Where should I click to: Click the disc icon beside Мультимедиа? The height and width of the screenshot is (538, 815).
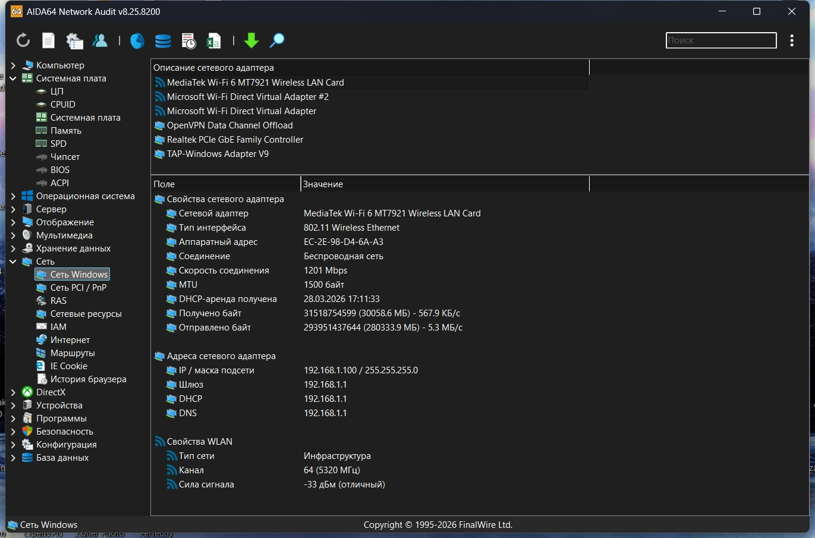27,235
